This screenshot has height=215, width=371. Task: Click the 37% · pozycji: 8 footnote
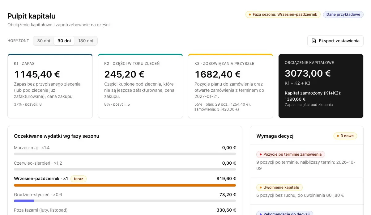pos(28,104)
